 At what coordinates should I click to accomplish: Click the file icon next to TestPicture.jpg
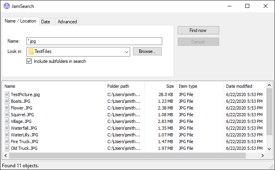tap(7, 94)
